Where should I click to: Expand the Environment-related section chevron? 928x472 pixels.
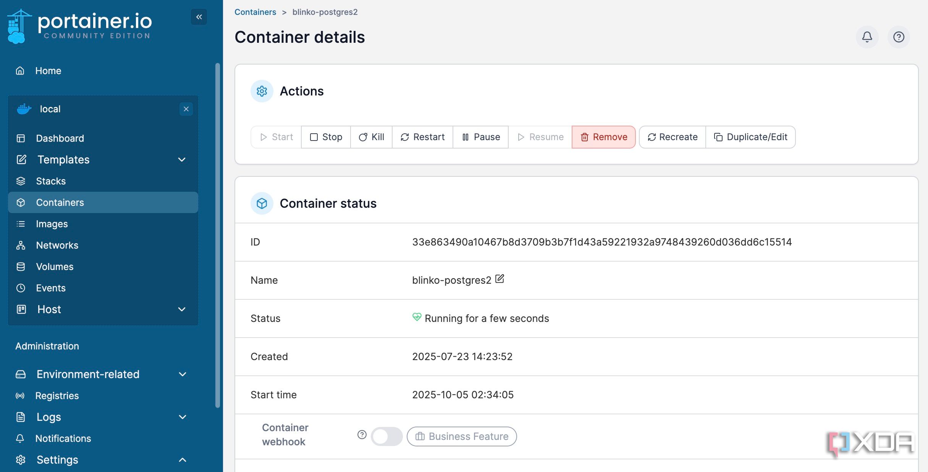pyautogui.click(x=183, y=374)
